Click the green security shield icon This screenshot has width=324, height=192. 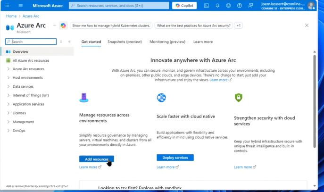point(239,97)
